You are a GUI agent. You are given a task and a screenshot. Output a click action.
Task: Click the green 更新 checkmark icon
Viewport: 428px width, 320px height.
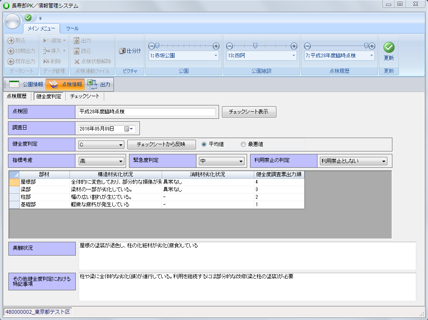click(389, 47)
